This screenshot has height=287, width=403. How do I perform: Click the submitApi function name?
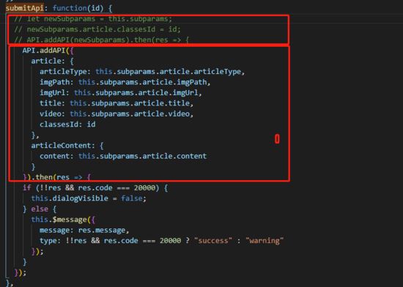25,8
